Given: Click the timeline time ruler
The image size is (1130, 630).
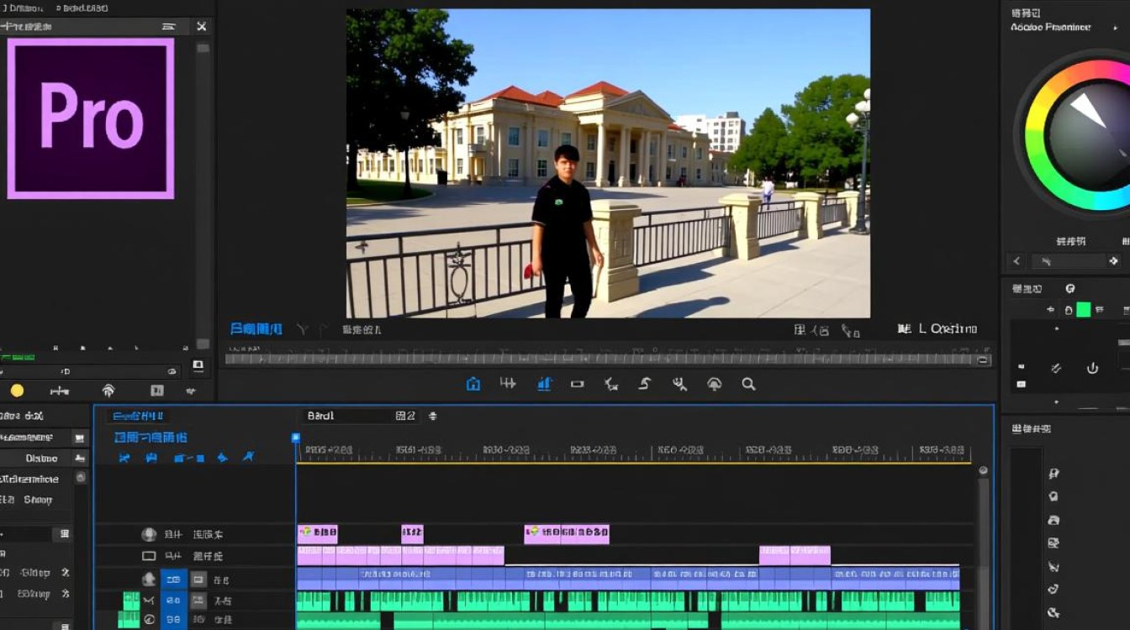Looking at the screenshot, I should tap(635, 453).
